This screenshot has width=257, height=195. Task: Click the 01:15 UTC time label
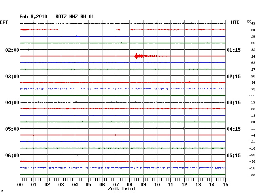234,50
